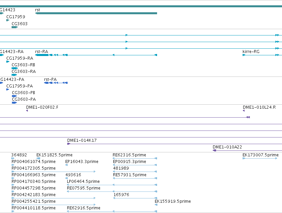Click the LP06464.5prime label
The width and height of the screenshot is (282, 213).
pos(83,182)
